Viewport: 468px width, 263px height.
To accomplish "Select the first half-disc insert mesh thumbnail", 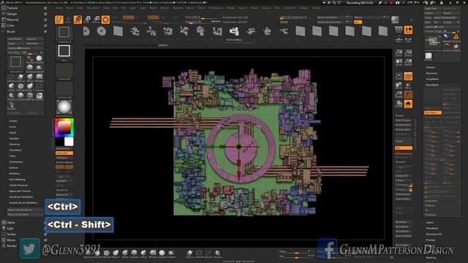I will click(86, 31).
